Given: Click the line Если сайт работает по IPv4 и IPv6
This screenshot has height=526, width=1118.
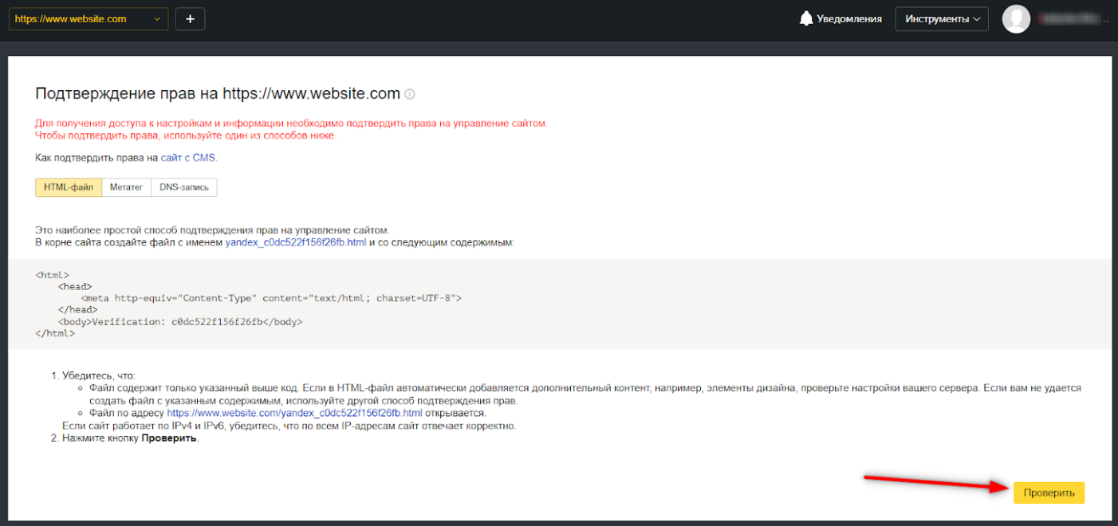Looking at the screenshot, I should [289, 426].
